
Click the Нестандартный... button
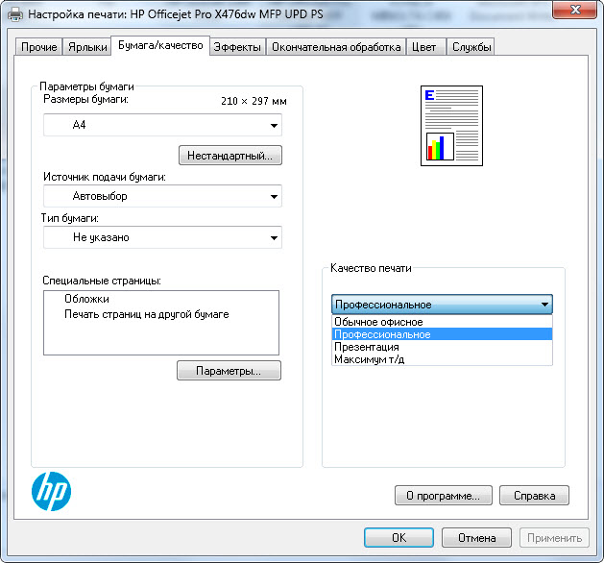point(230,156)
